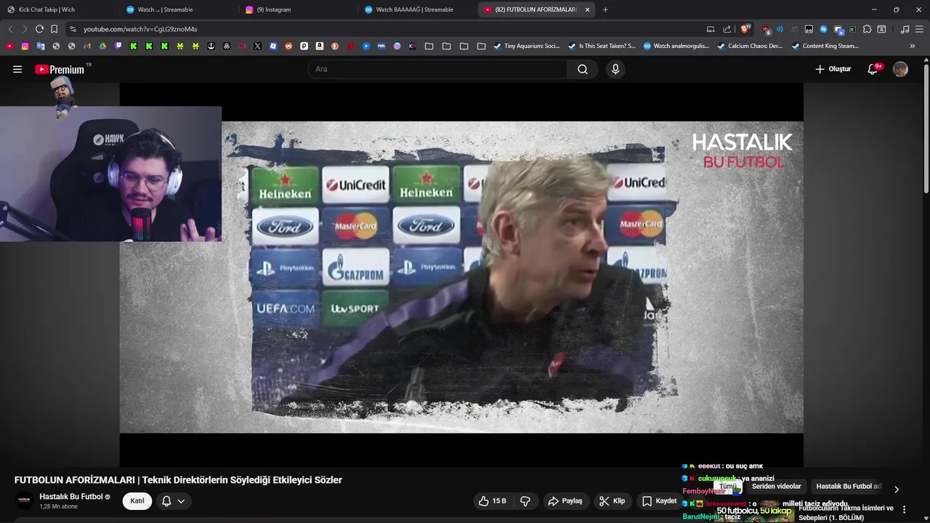Image resolution: width=930 pixels, height=523 pixels.
Task: Open the account avatar menu
Action: (x=900, y=69)
